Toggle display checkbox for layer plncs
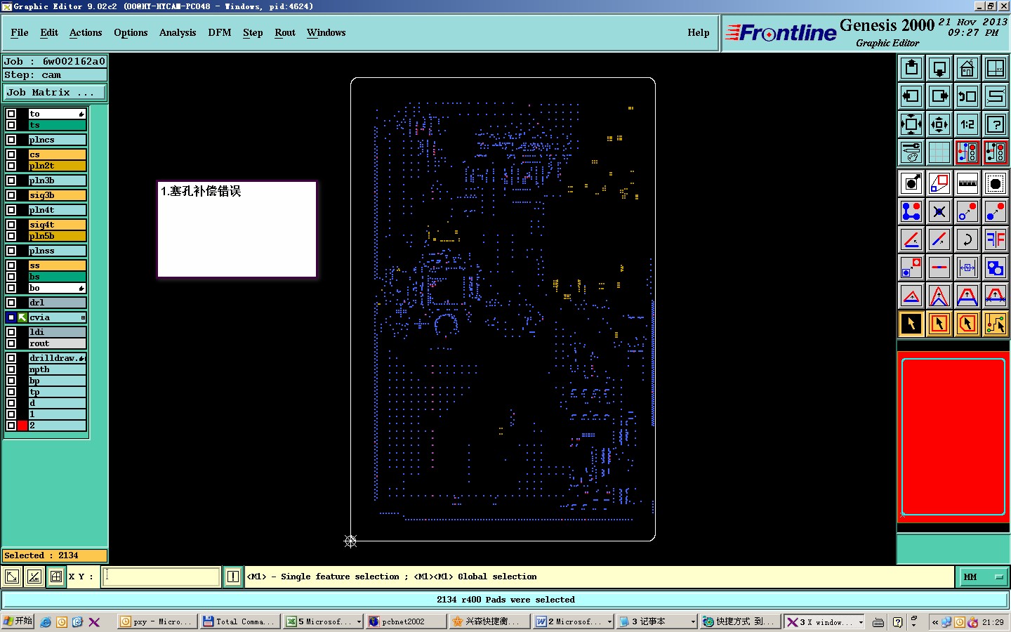Viewport: 1011px width, 632px height. tap(11, 140)
